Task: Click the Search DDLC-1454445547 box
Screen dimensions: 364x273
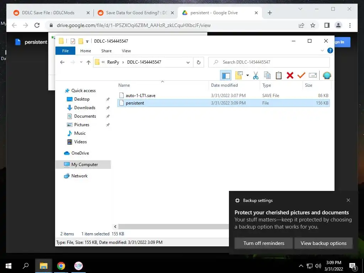Action: pyautogui.click(x=269, y=62)
